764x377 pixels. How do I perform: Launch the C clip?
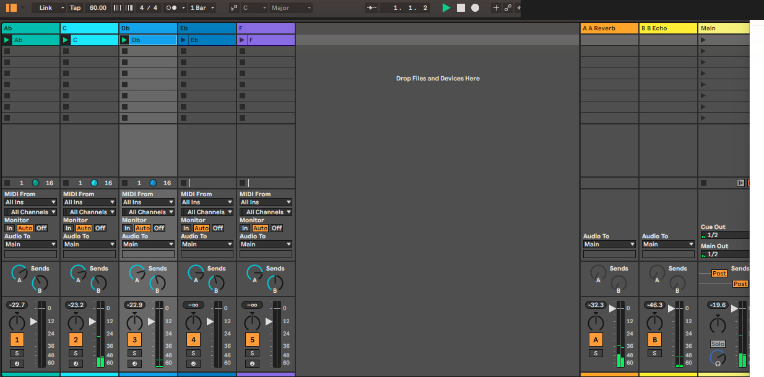tap(66, 40)
